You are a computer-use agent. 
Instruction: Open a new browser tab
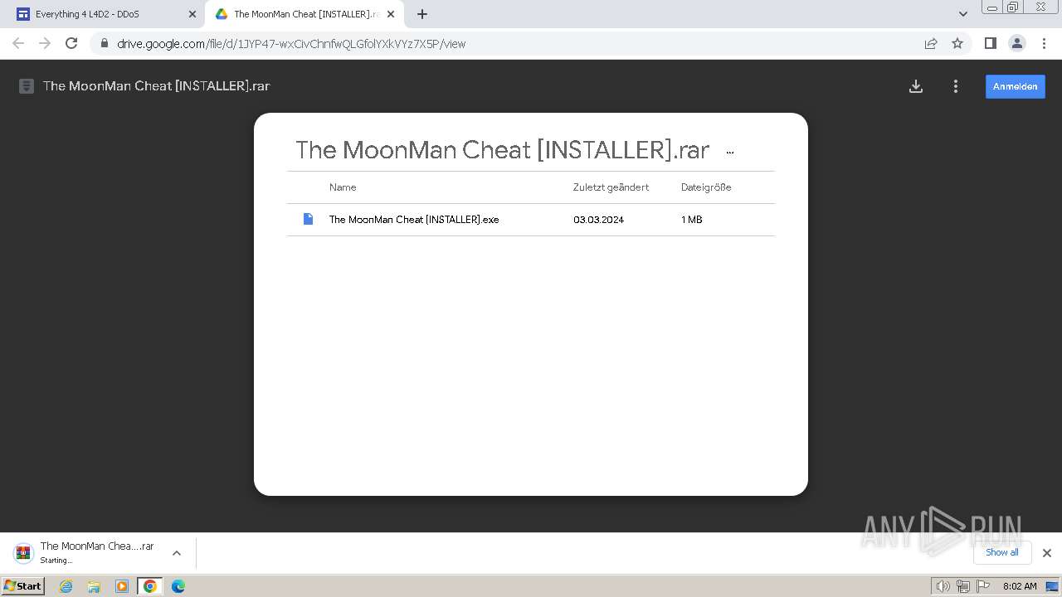tap(422, 14)
